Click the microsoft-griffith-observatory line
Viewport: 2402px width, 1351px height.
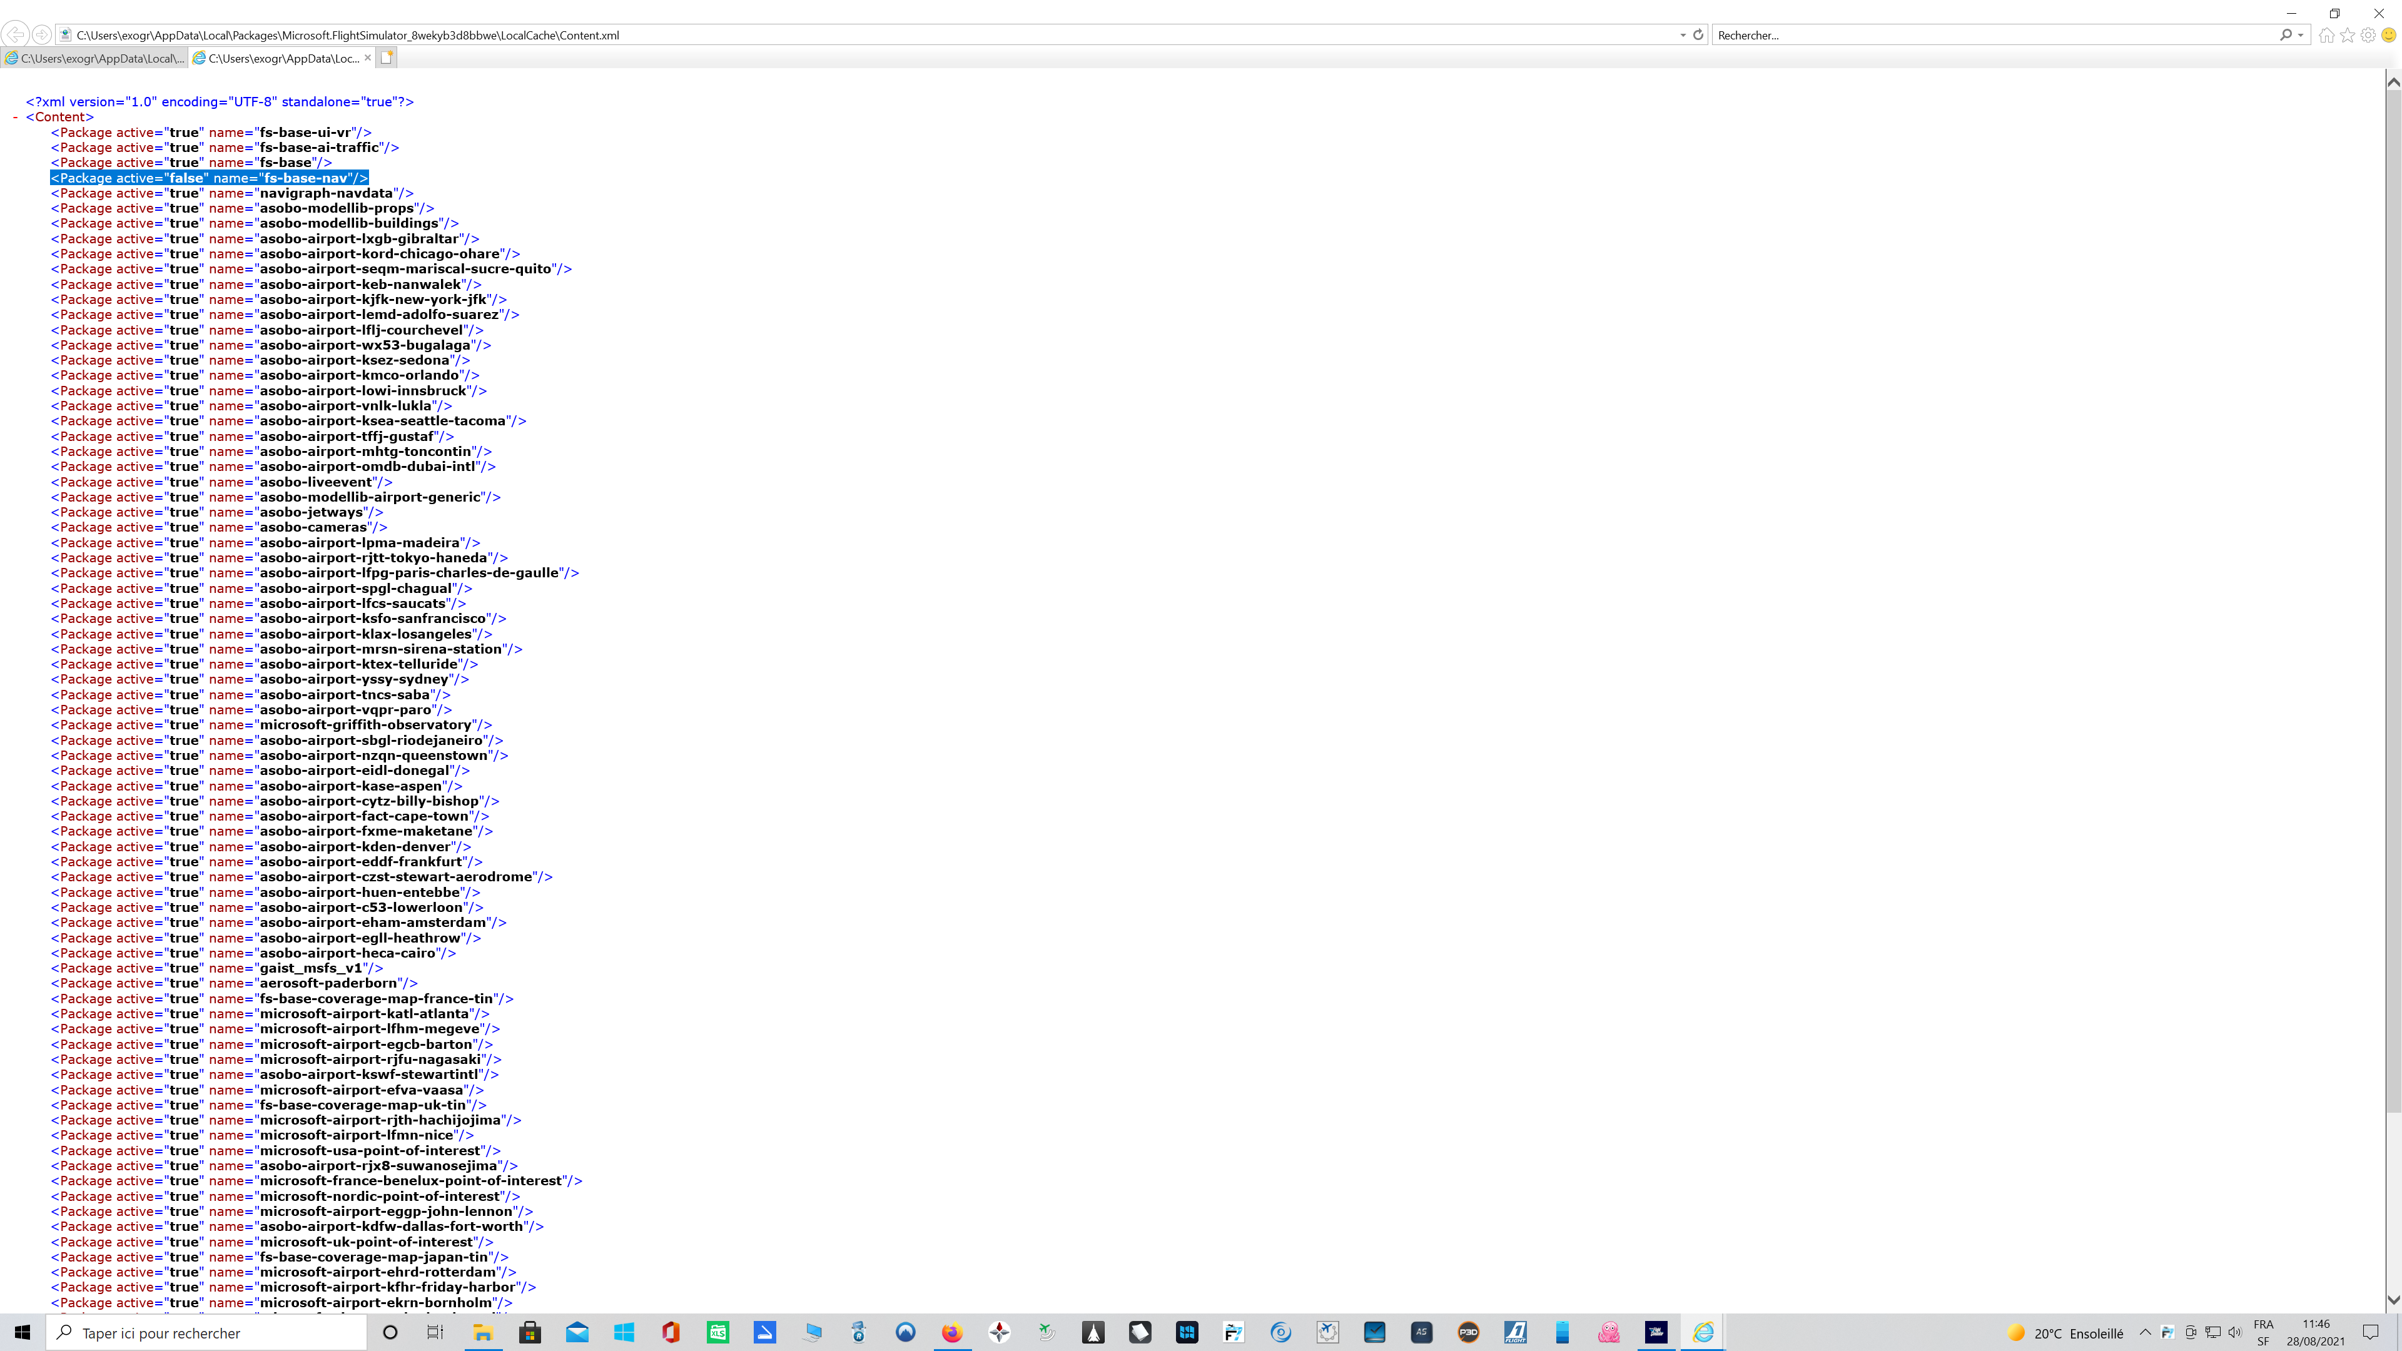(x=271, y=724)
